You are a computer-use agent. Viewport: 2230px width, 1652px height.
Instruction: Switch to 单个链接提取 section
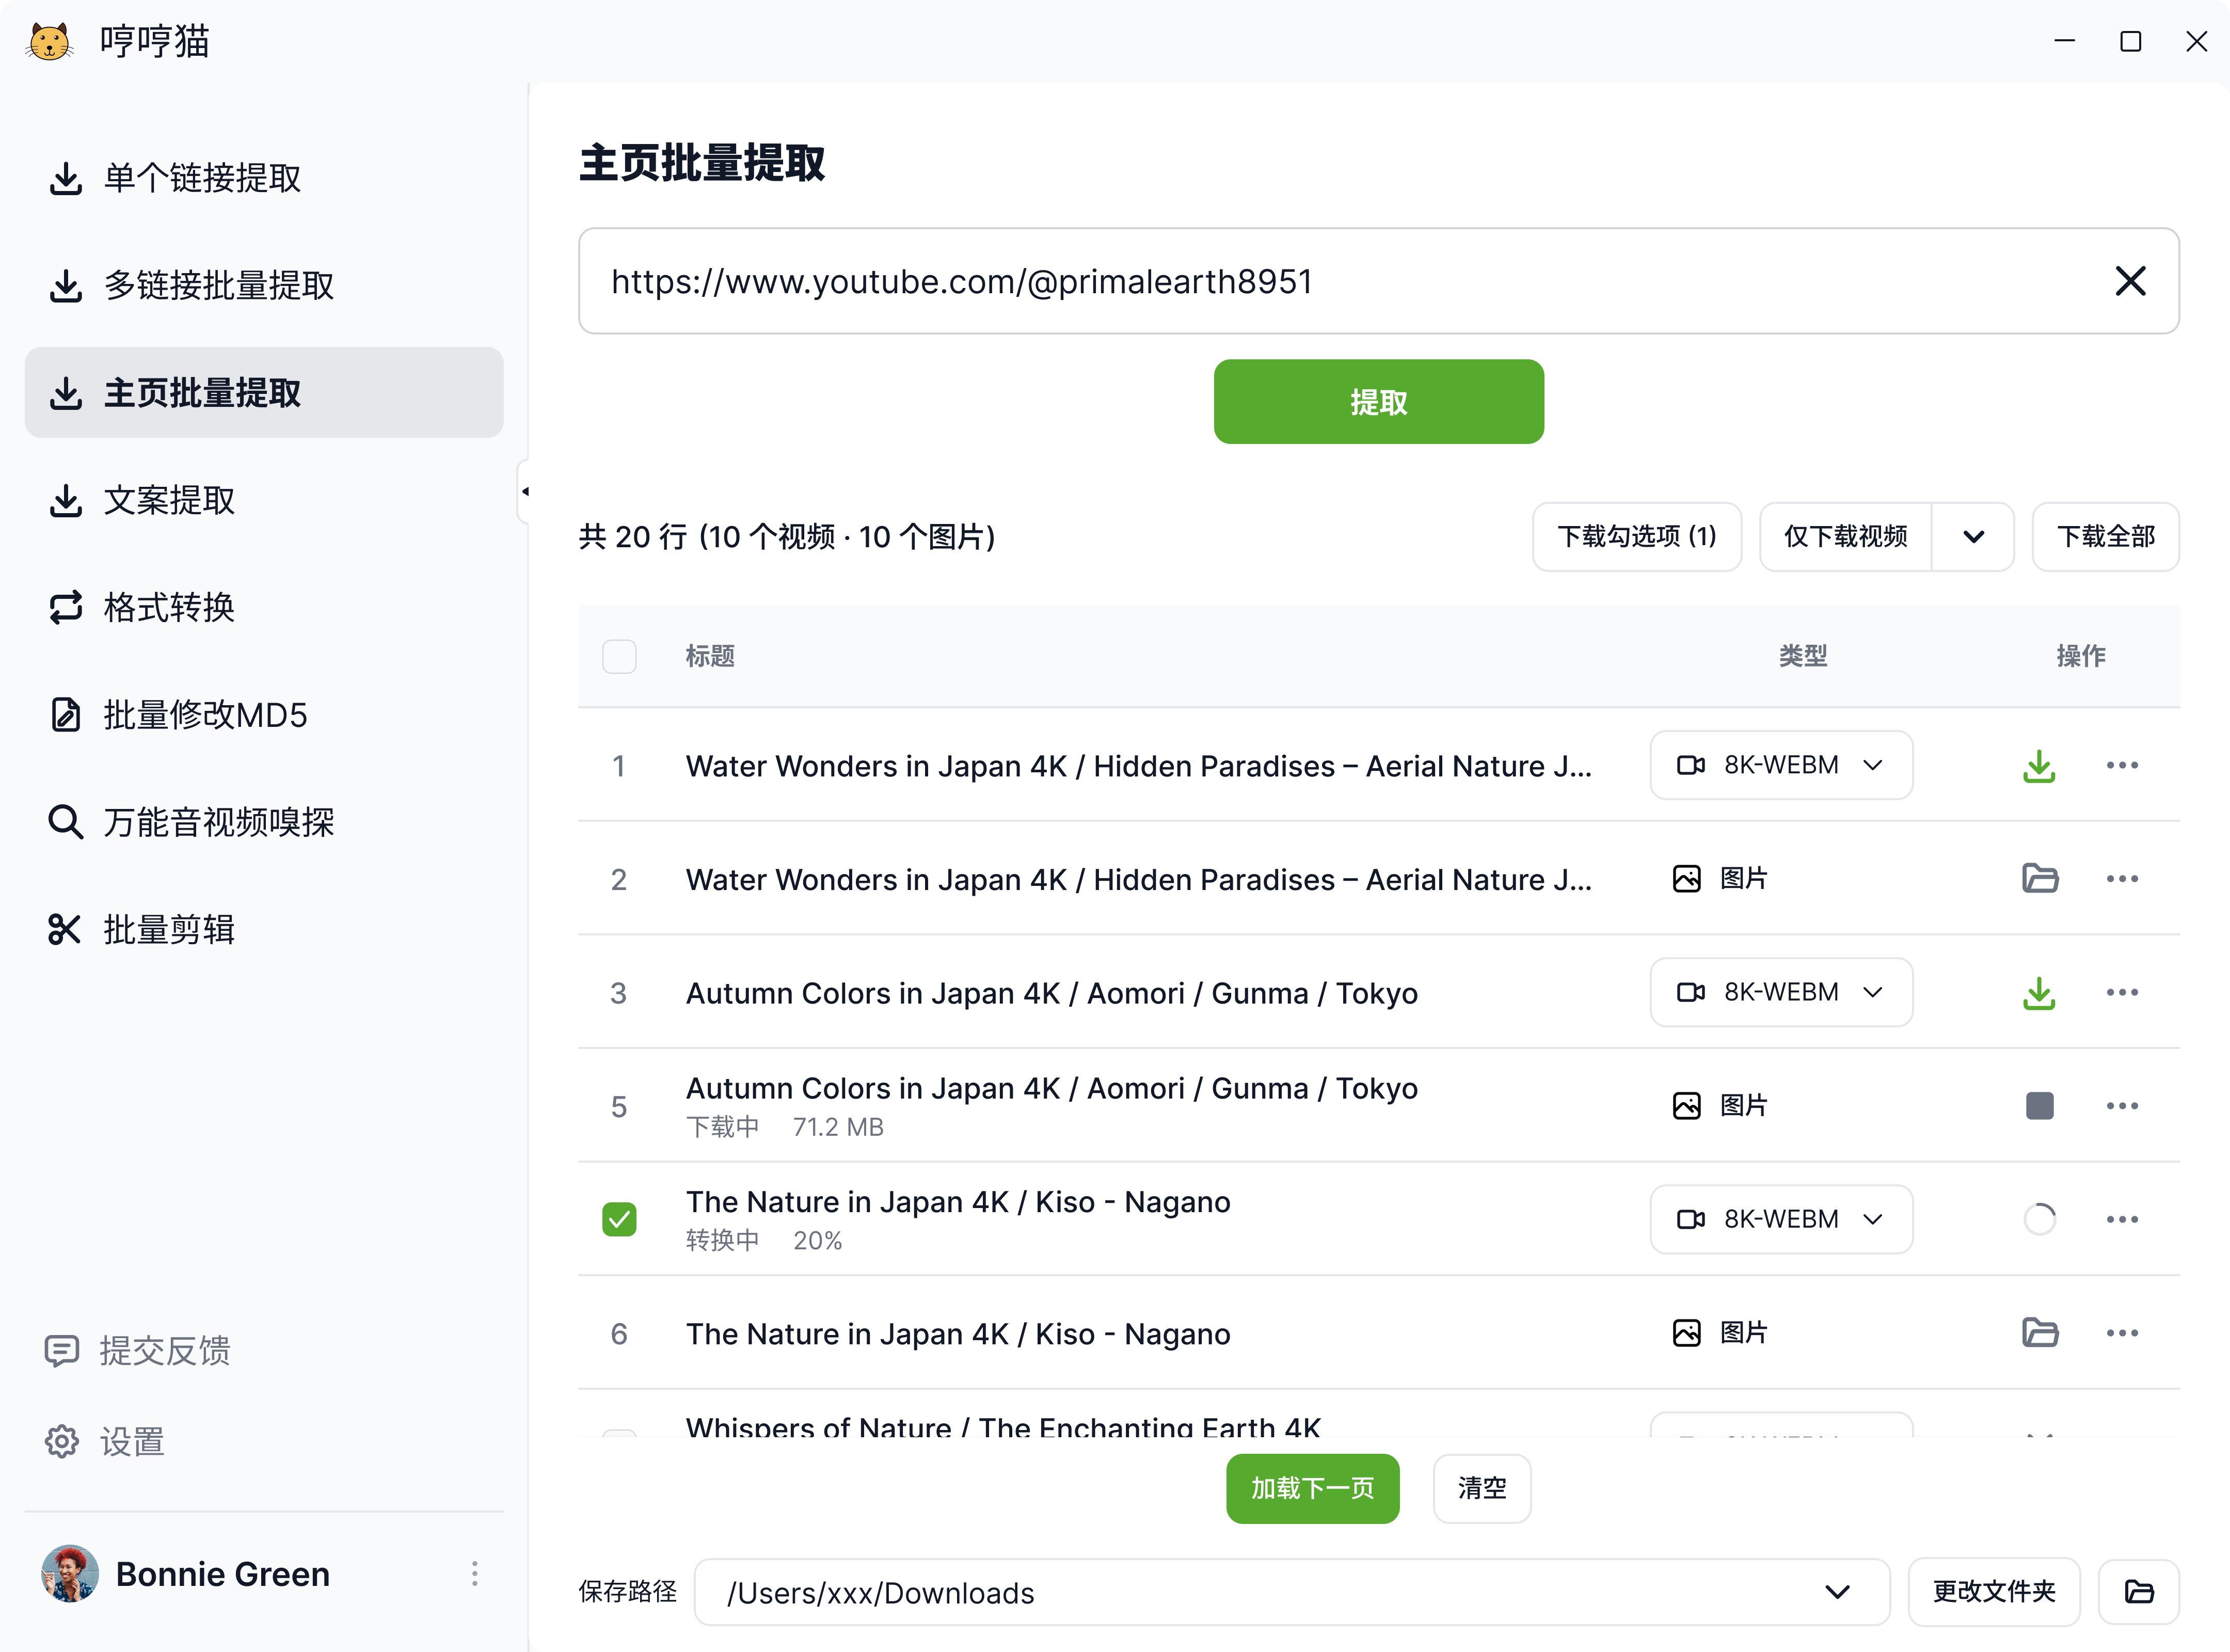[200, 178]
